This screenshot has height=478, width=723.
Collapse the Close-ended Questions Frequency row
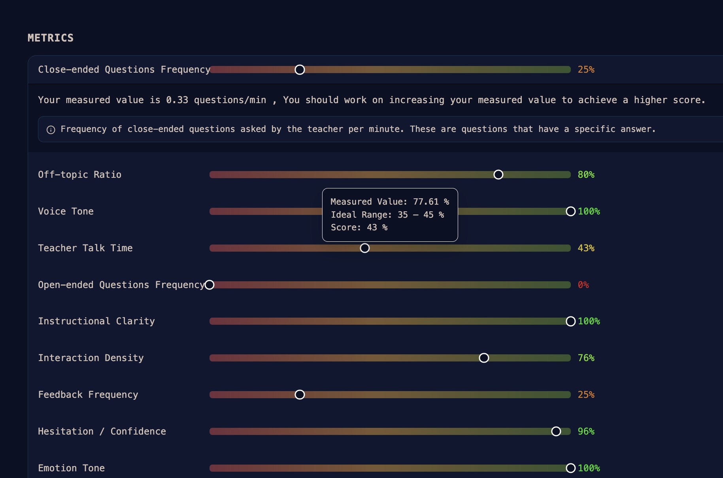click(x=376, y=70)
